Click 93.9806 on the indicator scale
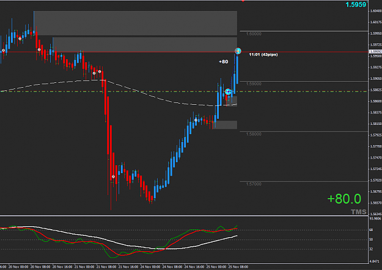Screen dimensions: 382x270 point(375,219)
